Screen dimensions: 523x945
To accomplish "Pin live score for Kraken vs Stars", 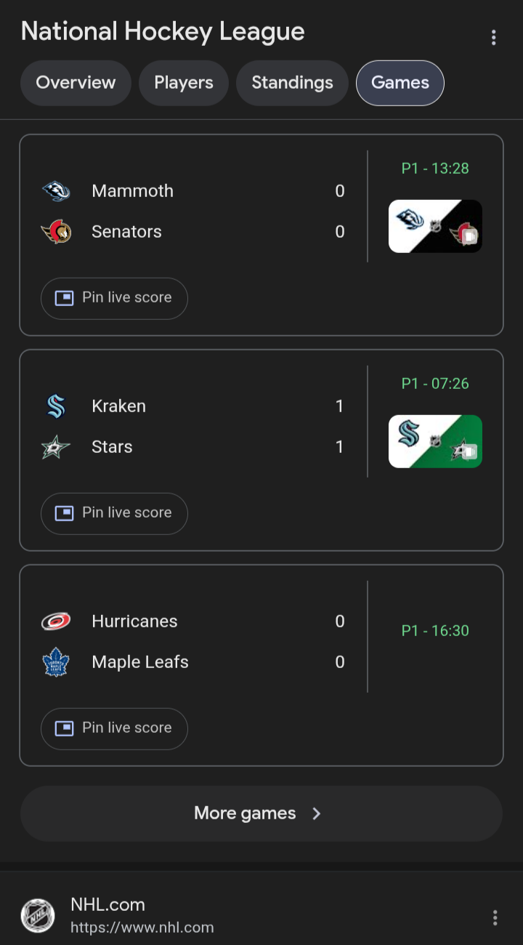I will tap(114, 513).
